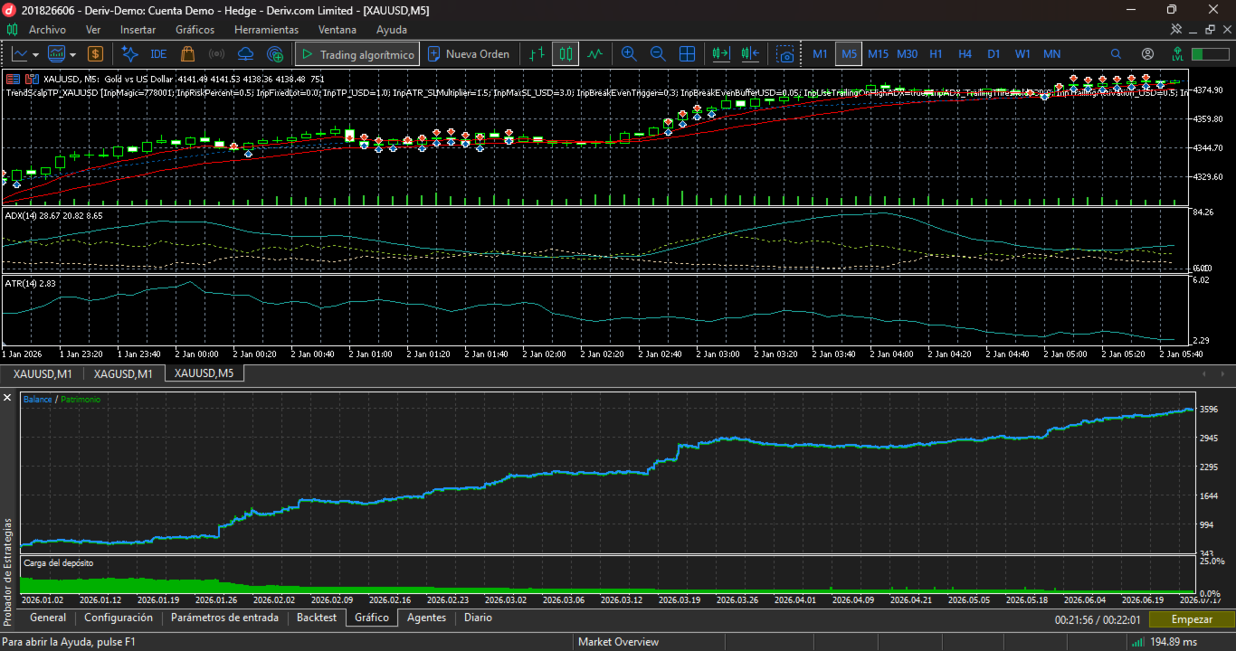
Task: Open the Backtest results tab
Action: pos(317,618)
